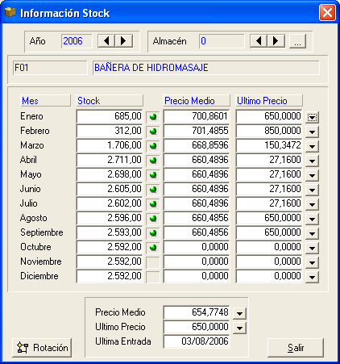Screen dimensions: 340x364
Task: Click the green indicator button for Septiembre
Action: click(153, 233)
